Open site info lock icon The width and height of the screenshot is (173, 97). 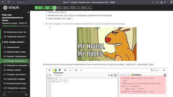(14, 2)
